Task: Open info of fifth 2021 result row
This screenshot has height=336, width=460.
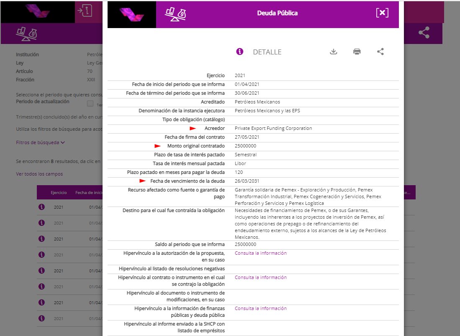Action: (42, 270)
